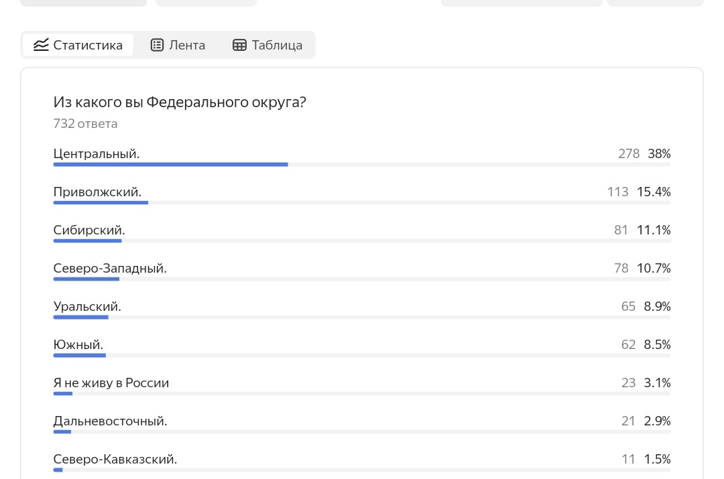This screenshot has height=479, width=724.
Task: Click the question title about Федерального округа
Action: coord(180,102)
